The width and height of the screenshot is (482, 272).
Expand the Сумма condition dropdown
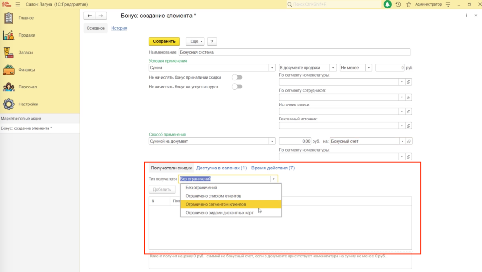click(272, 68)
